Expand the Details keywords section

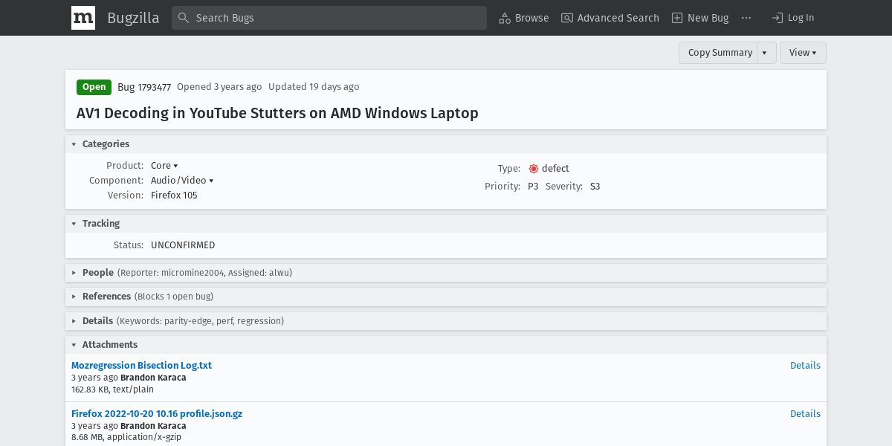point(74,321)
